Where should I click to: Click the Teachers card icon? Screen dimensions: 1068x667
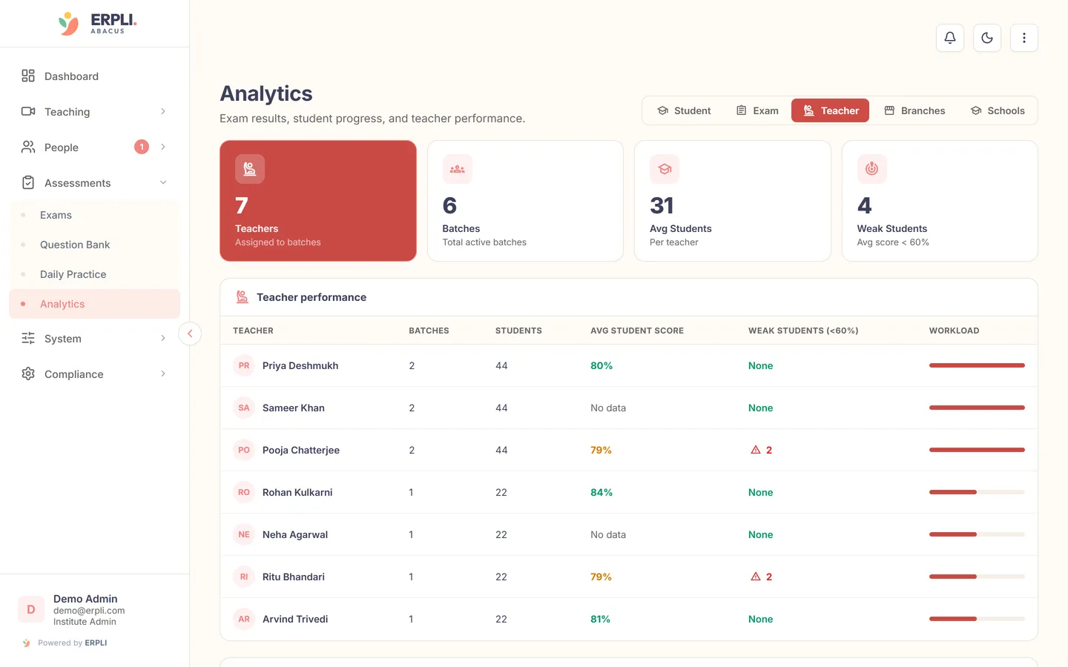(x=250, y=169)
